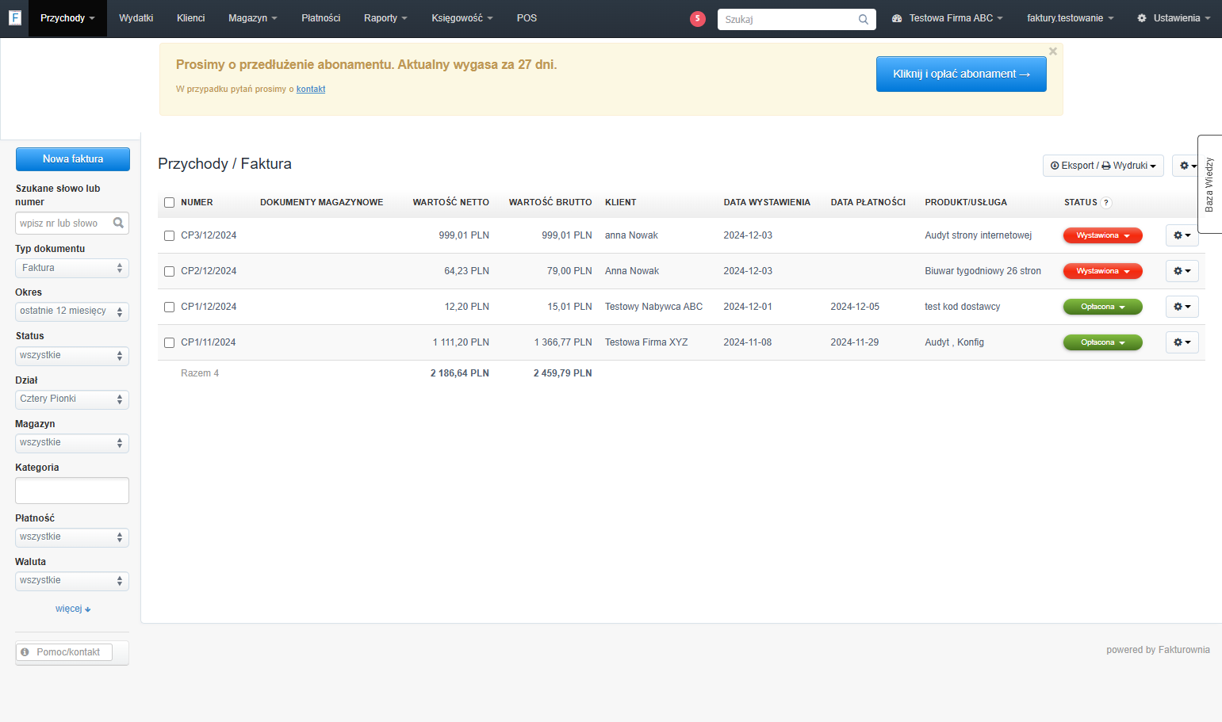Screen dimensions: 1222x722
Task: Open gear menu for invoice CP2/12/2024
Action: click(1182, 271)
